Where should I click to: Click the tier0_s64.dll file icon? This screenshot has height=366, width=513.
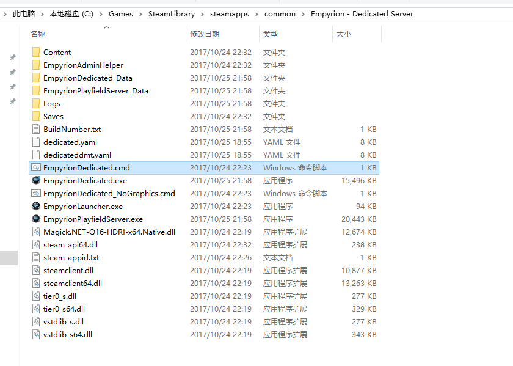click(36, 309)
